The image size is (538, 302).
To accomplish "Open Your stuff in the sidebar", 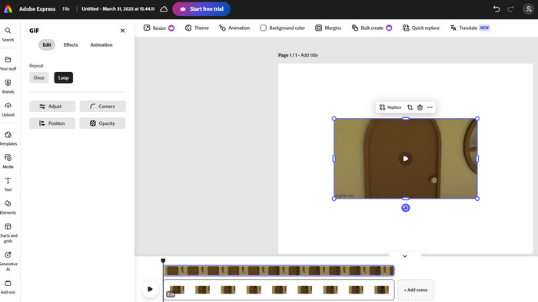I will click(8, 64).
